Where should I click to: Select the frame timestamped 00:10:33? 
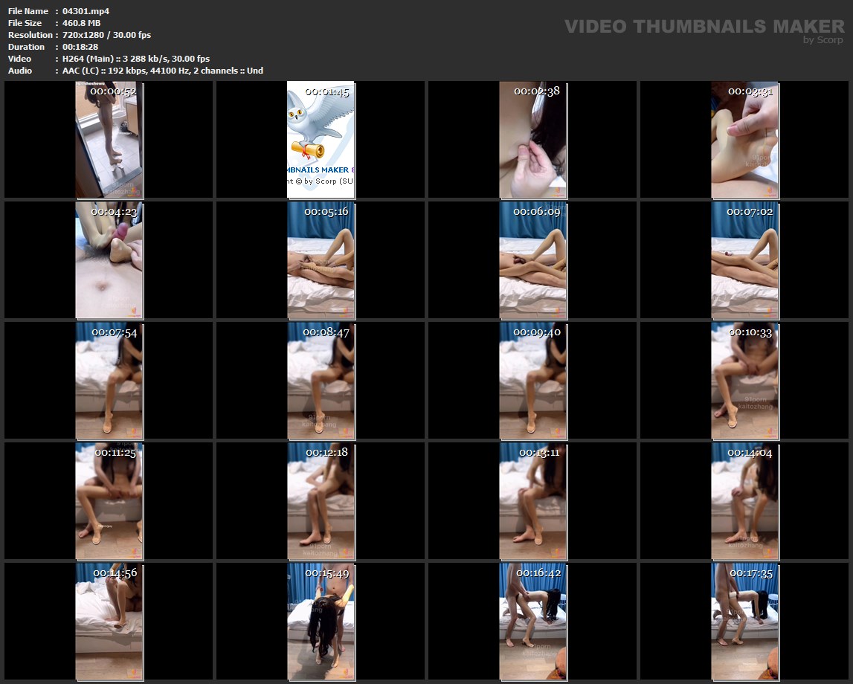click(x=744, y=381)
